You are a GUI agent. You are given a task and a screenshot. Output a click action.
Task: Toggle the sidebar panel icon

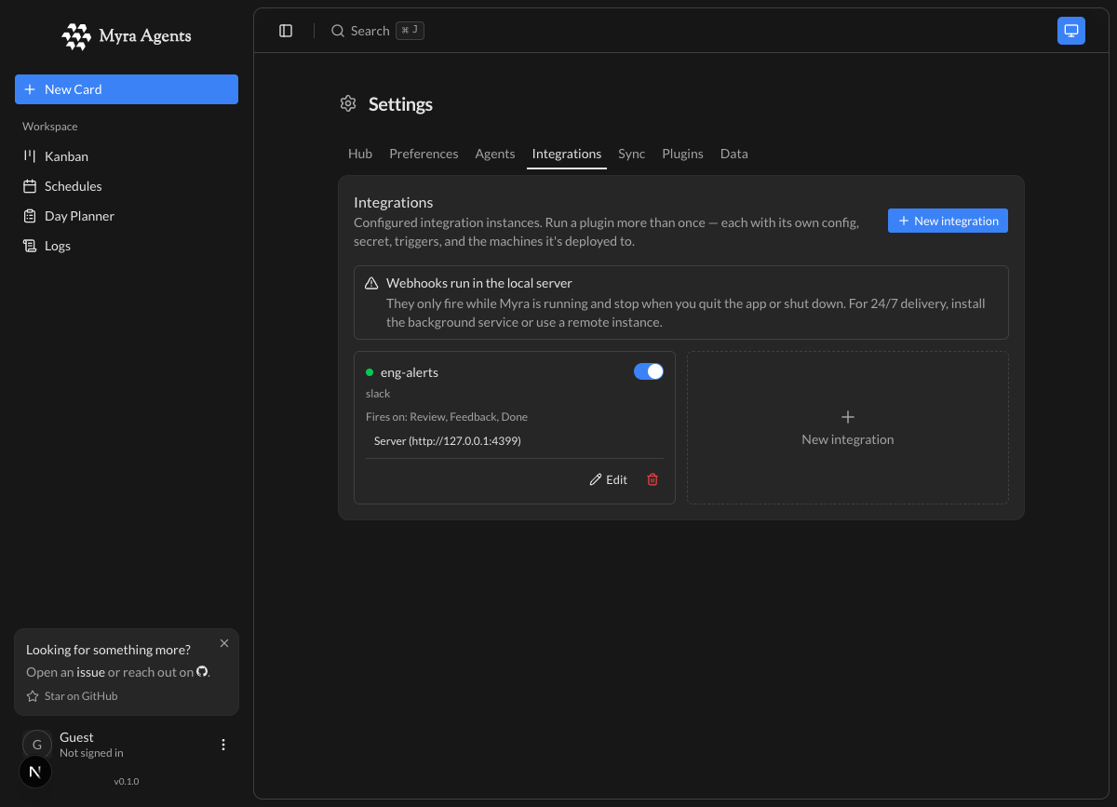click(x=286, y=31)
